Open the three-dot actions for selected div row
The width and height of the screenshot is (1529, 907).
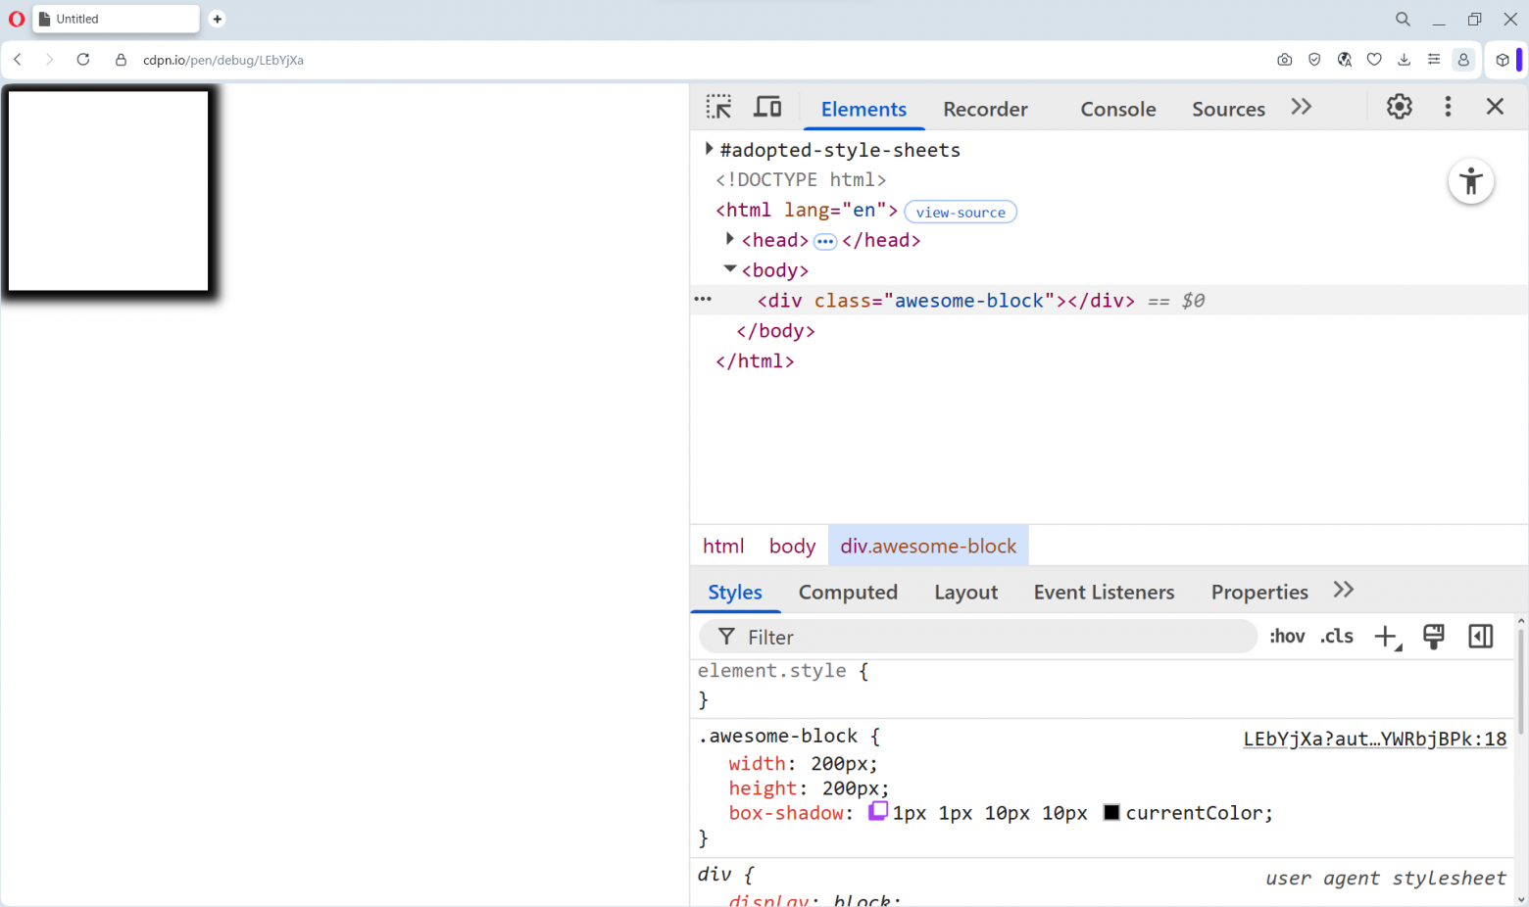tap(703, 299)
